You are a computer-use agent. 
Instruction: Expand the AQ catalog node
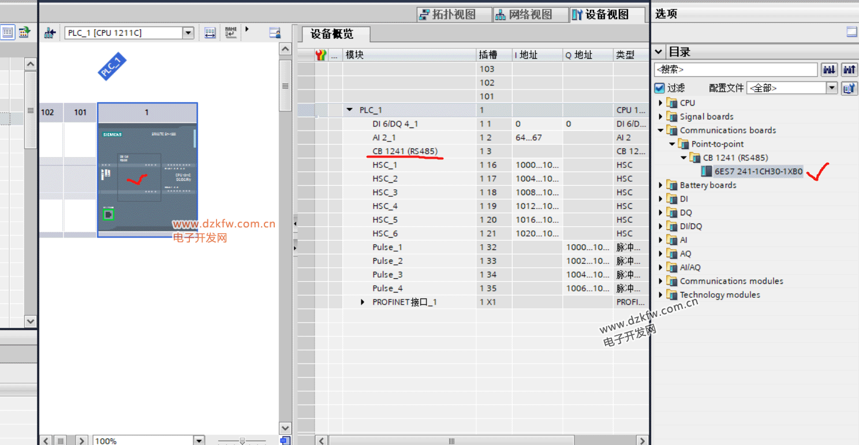660,254
